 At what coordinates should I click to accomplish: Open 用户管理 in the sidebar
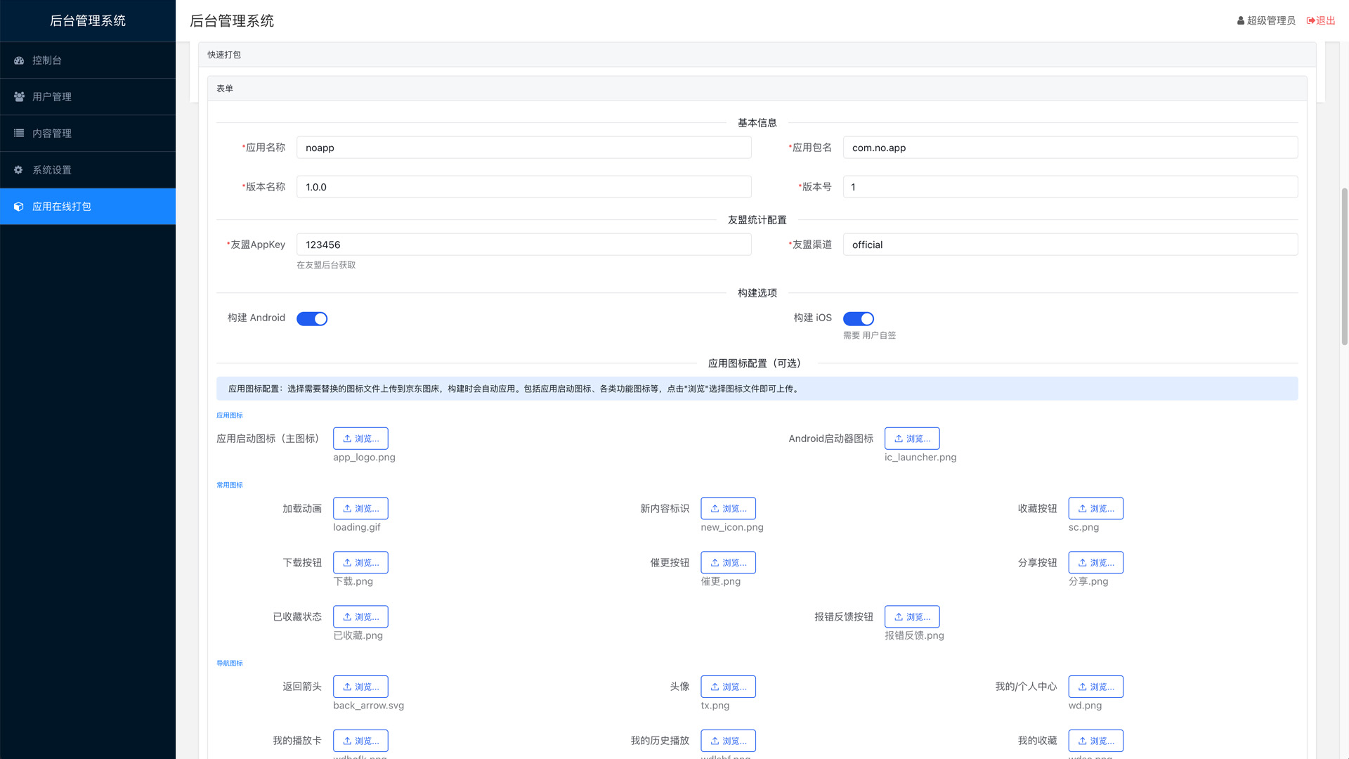[x=50, y=96]
